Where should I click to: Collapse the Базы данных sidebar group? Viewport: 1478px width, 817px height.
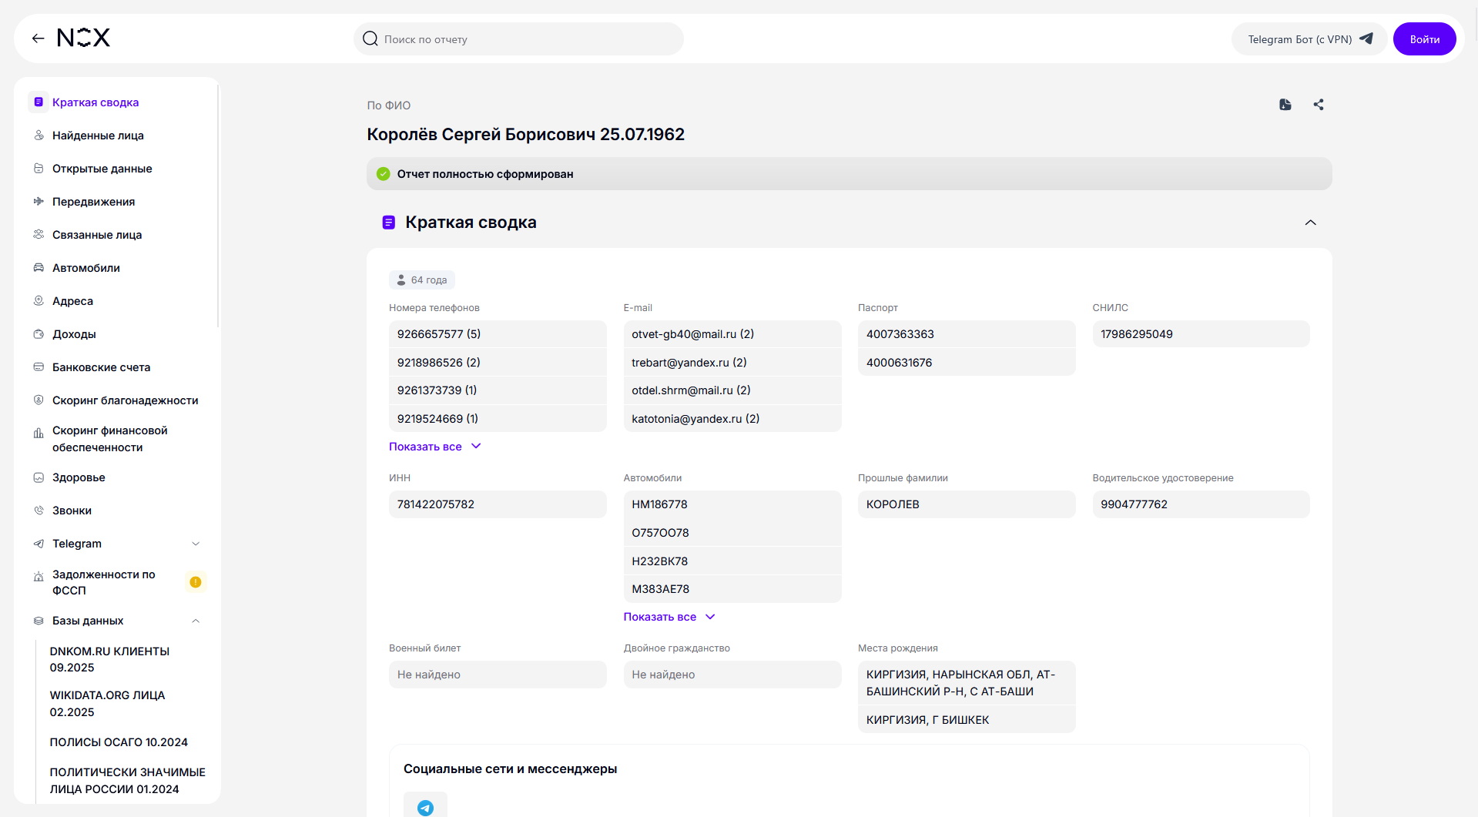coord(196,621)
